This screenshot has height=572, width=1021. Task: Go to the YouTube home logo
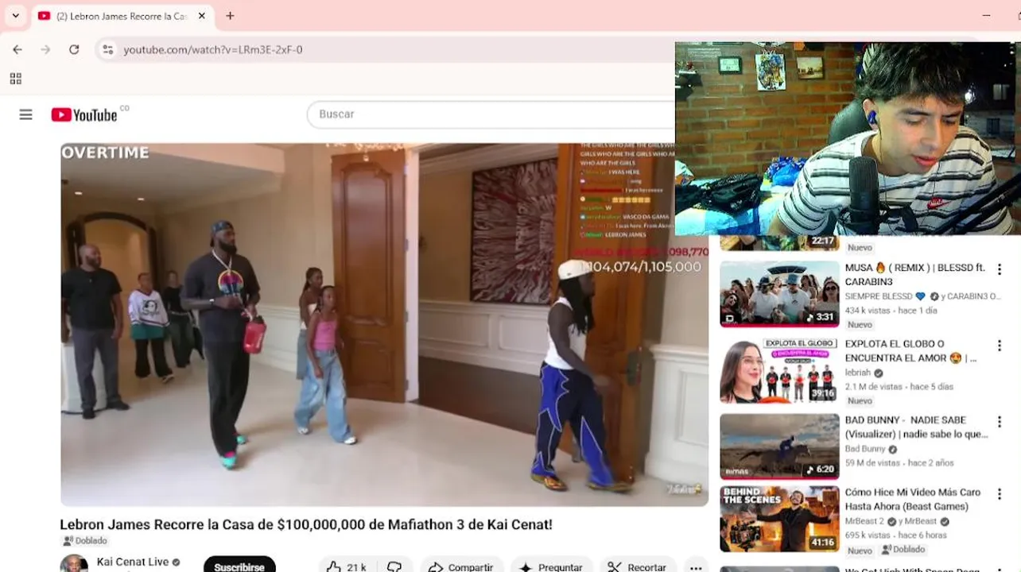tap(84, 114)
